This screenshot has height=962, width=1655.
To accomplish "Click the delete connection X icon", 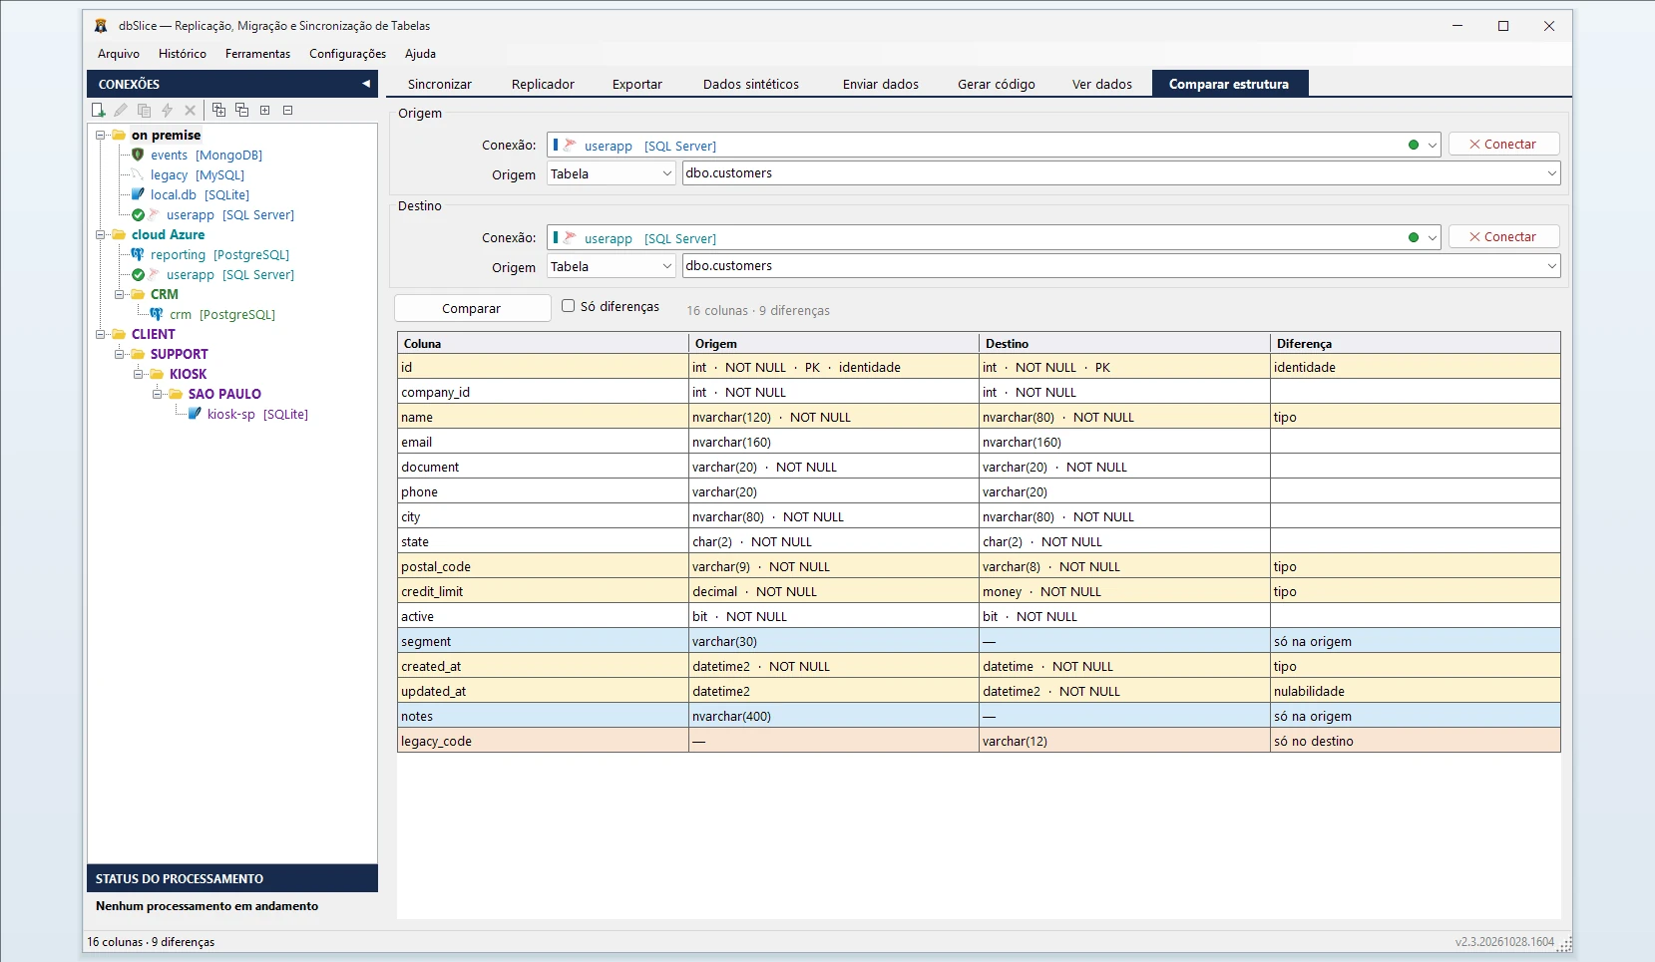I will point(190,110).
